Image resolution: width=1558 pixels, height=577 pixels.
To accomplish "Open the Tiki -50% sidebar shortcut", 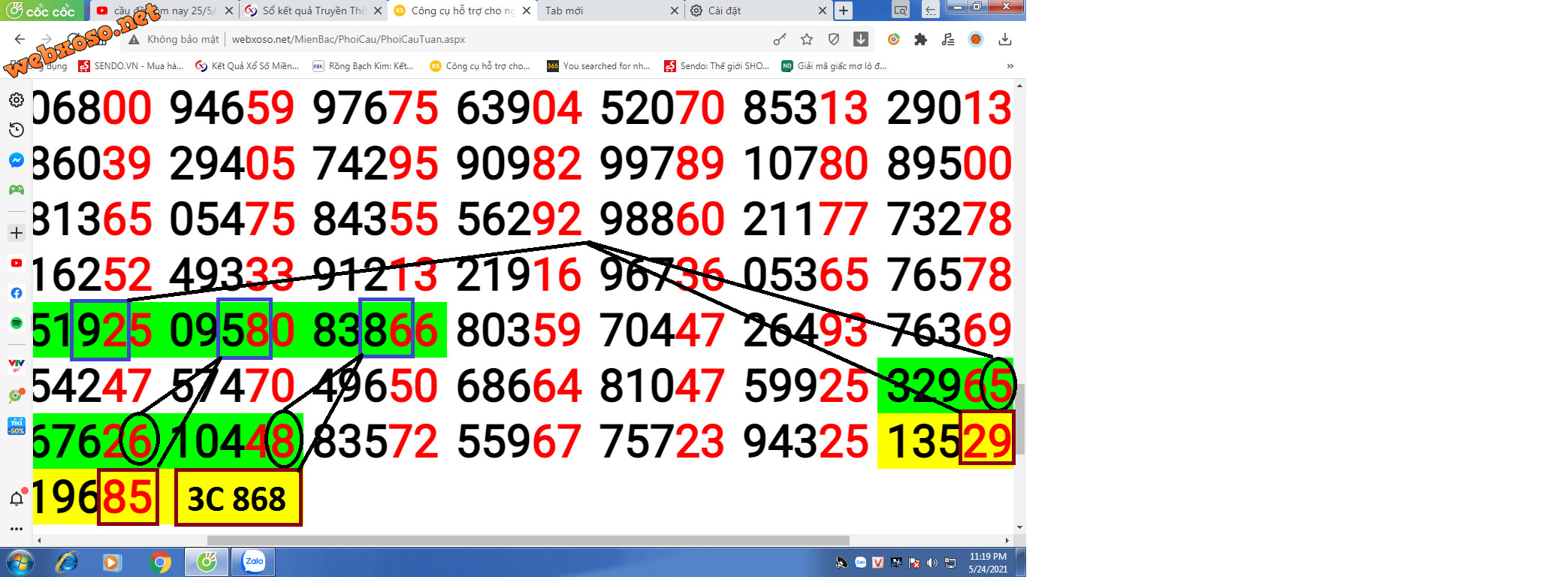I will (x=16, y=426).
